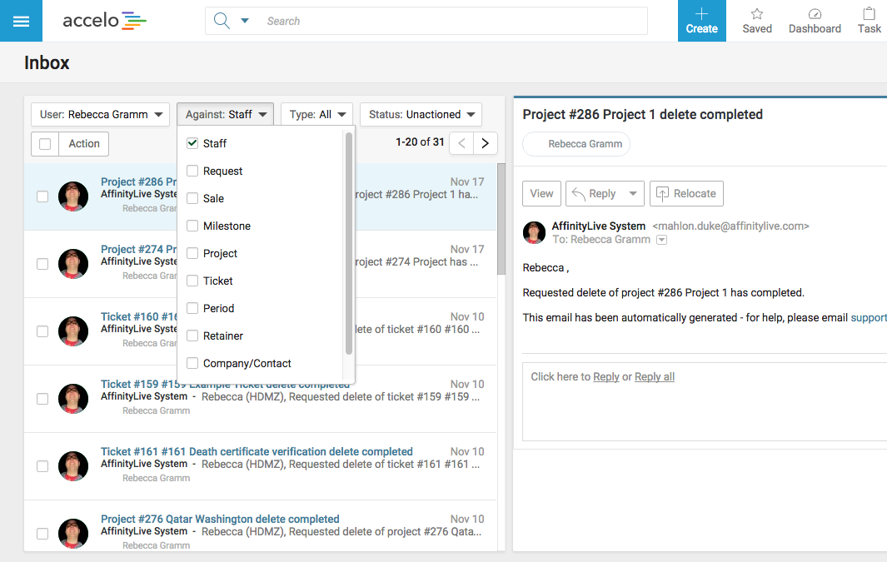Click the View button
Screen dimensions: 887x562
click(541, 193)
